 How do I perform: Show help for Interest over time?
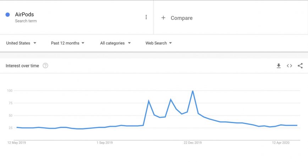[45, 66]
